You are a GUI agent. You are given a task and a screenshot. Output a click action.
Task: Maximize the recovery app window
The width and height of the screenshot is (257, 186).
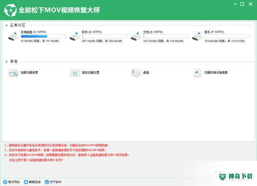click(x=242, y=4)
